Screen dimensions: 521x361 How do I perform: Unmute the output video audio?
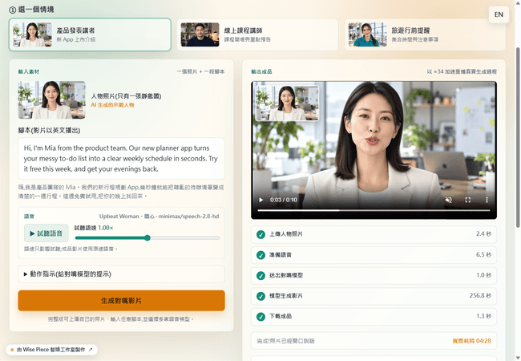coord(448,200)
